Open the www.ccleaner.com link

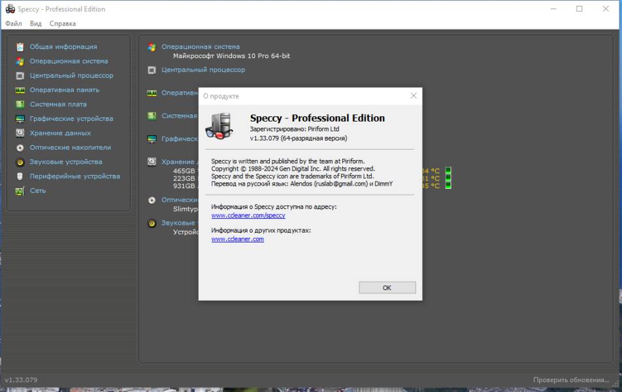(x=237, y=239)
